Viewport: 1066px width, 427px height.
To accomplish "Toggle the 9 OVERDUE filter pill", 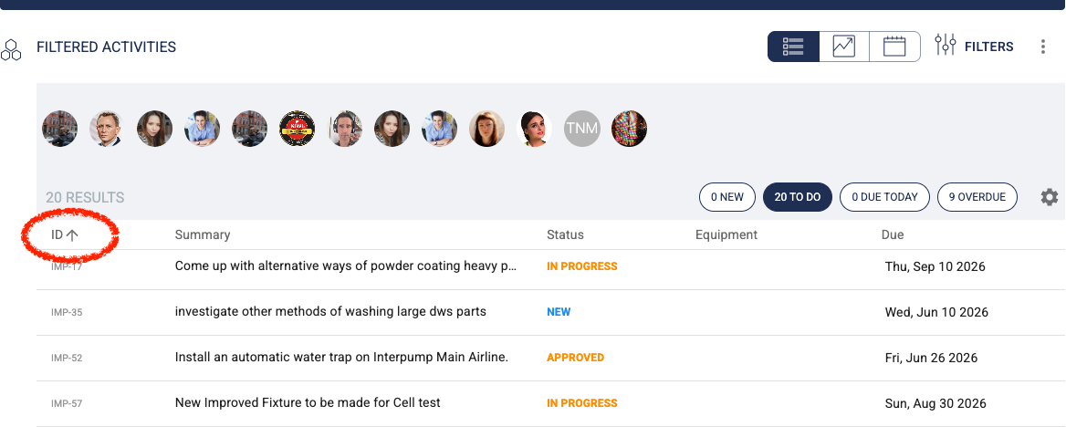I will 977,197.
